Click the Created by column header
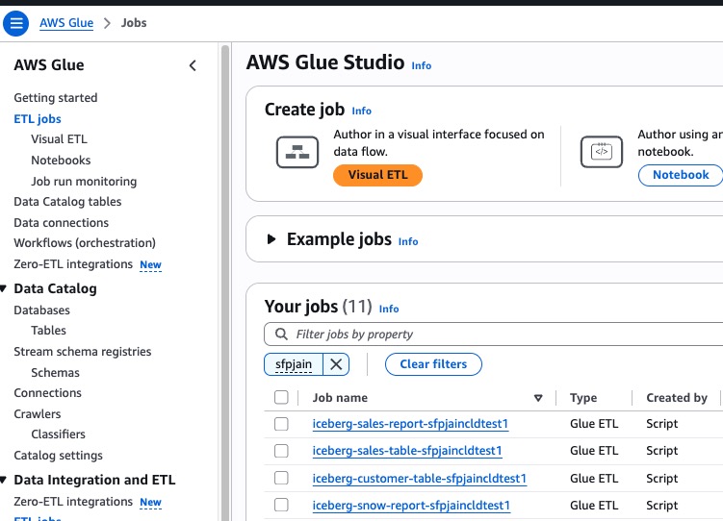Viewport: 723px width, 521px height. tap(677, 398)
